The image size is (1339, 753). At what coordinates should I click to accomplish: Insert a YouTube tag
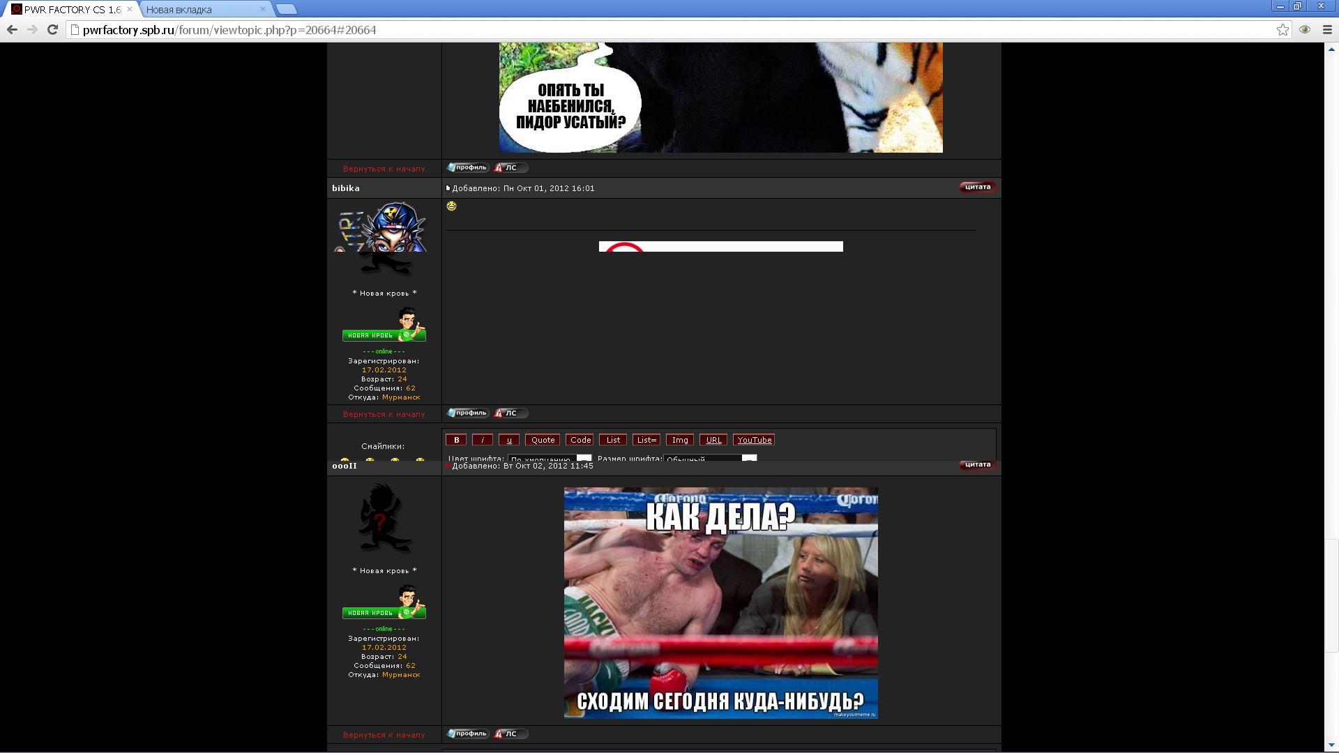754,440
